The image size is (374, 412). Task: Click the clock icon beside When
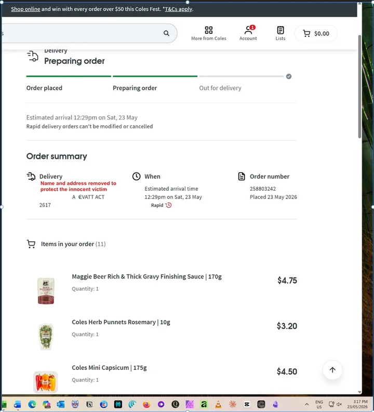[136, 176]
